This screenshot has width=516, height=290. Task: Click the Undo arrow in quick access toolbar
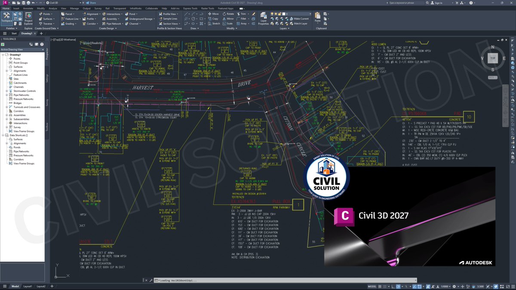coord(33,3)
